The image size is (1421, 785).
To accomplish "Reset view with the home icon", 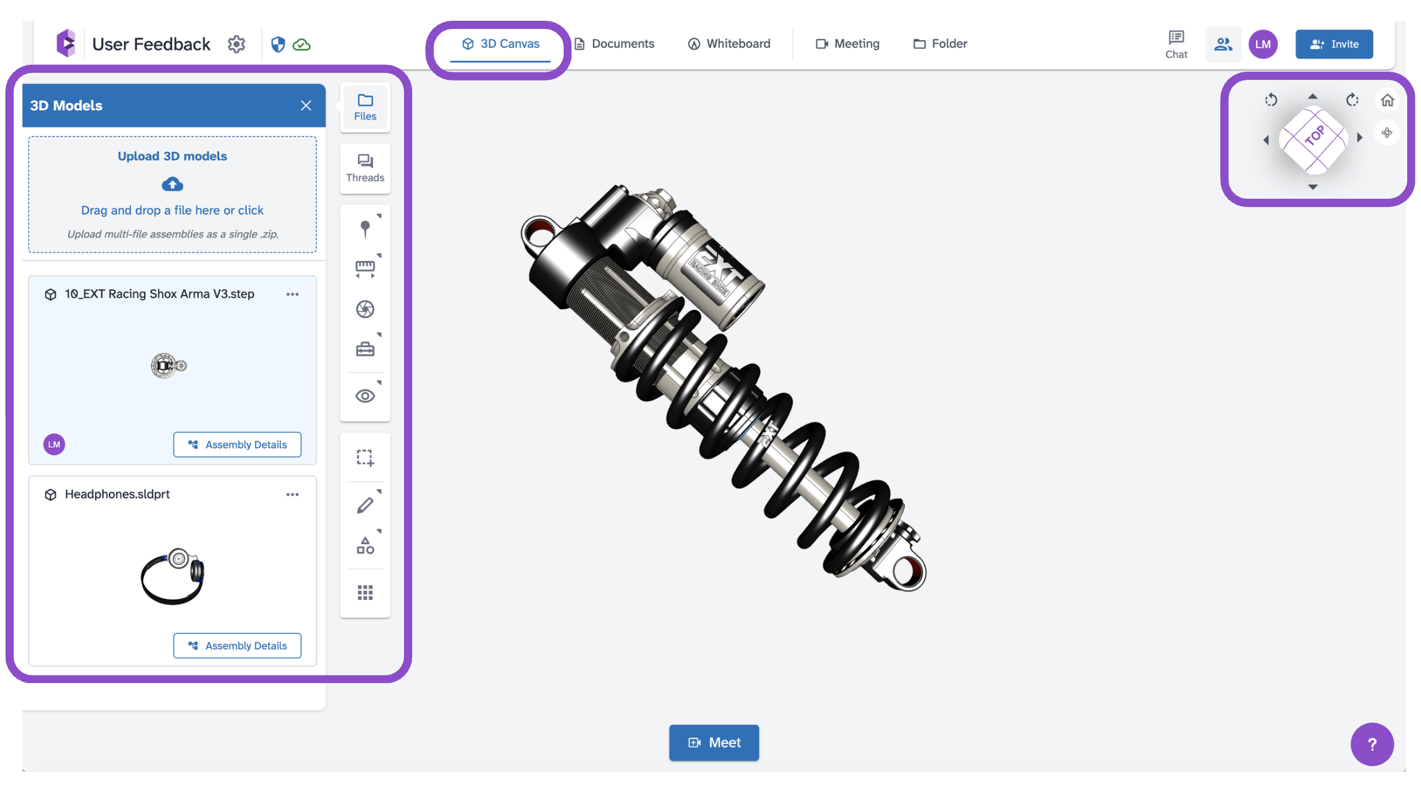I will 1388,100.
